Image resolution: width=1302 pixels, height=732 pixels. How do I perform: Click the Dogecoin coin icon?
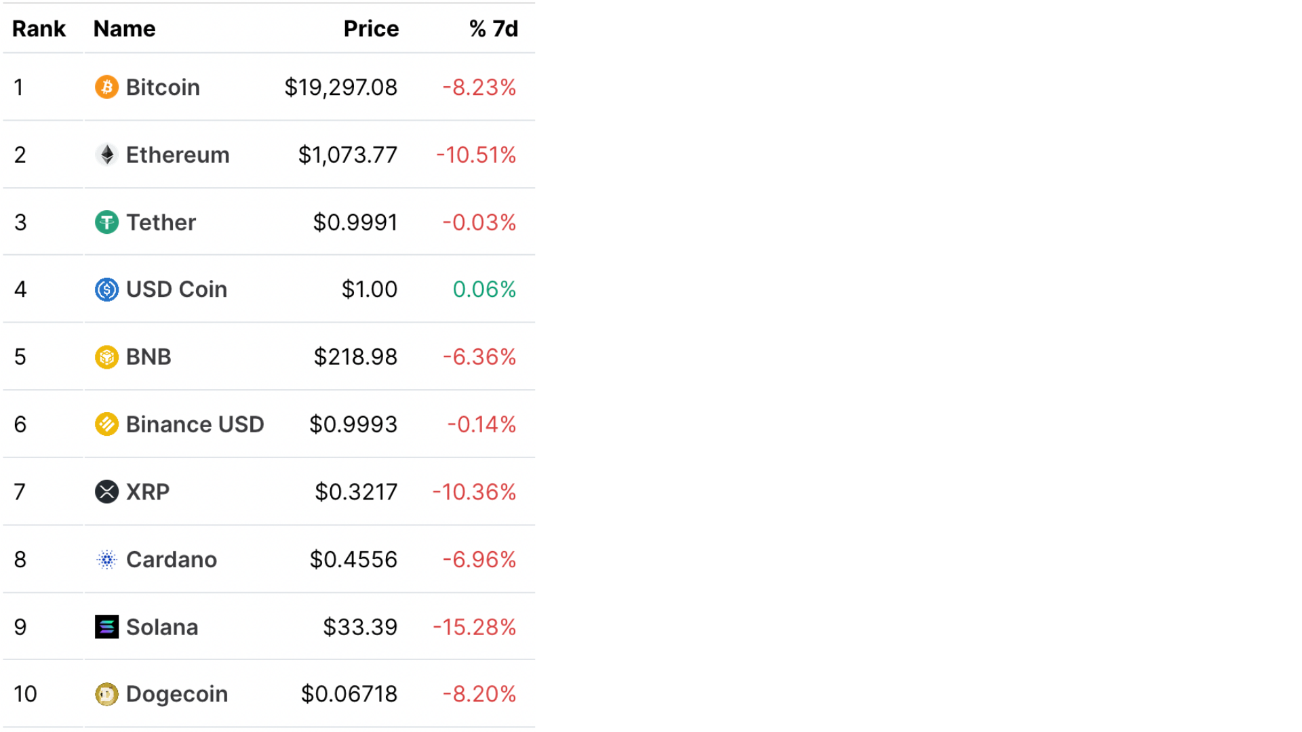tap(106, 694)
